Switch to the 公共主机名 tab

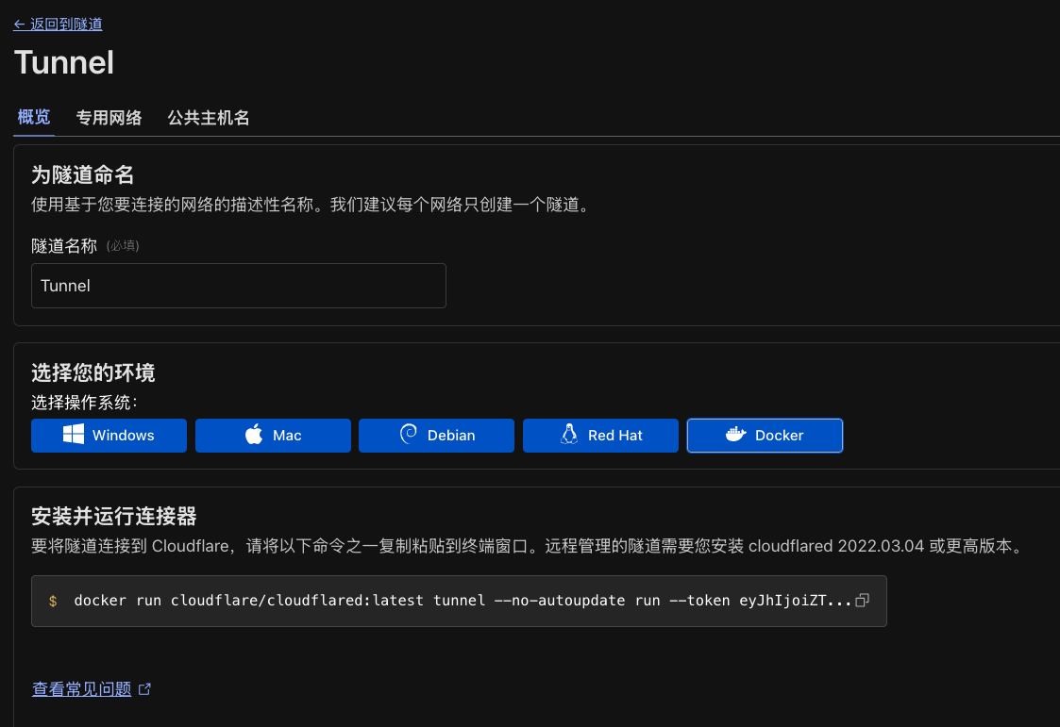point(209,118)
